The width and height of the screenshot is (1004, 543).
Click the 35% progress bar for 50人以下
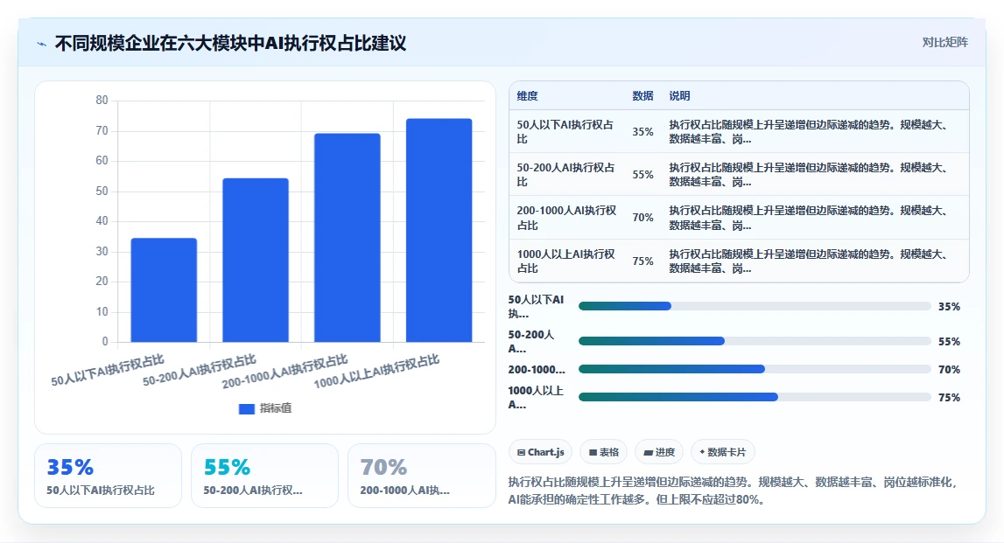(x=755, y=306)
